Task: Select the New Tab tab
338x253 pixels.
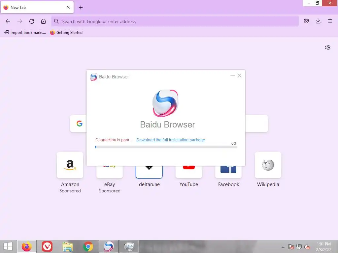Action: [x=37, y=7]
